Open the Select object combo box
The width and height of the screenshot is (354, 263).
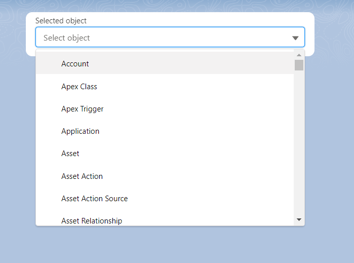170,37
